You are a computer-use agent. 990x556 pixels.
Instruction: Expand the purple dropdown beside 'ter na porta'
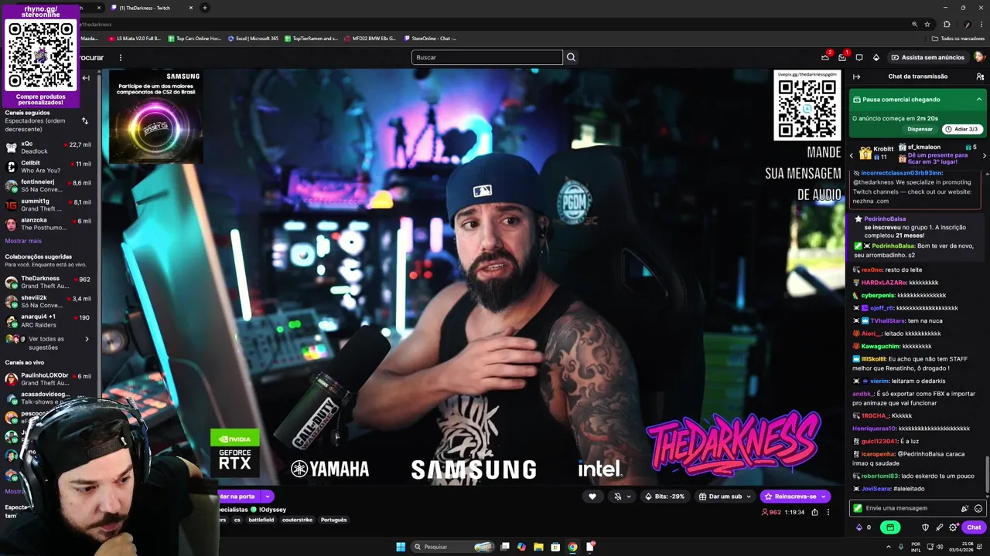coord(267,497)
